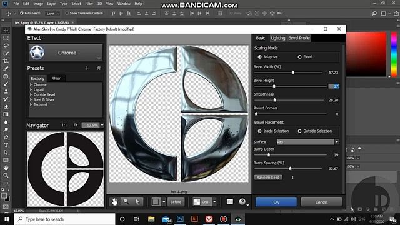The image size is (400, 225).
Task: Click the Bevel Width slider handle
Action: click(x=293, y=72)
